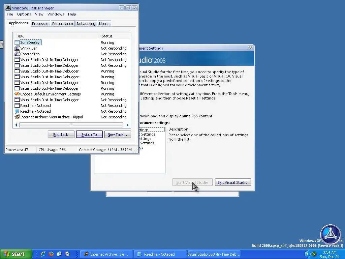Screen dimensions: 345x259
Task: Click the task list horizontal scrollbar thumb
Action: point(71,125)
